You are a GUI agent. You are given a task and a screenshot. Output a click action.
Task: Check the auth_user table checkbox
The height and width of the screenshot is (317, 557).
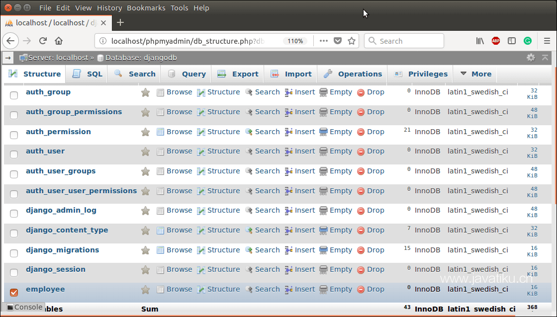click(x=14, y=155)
